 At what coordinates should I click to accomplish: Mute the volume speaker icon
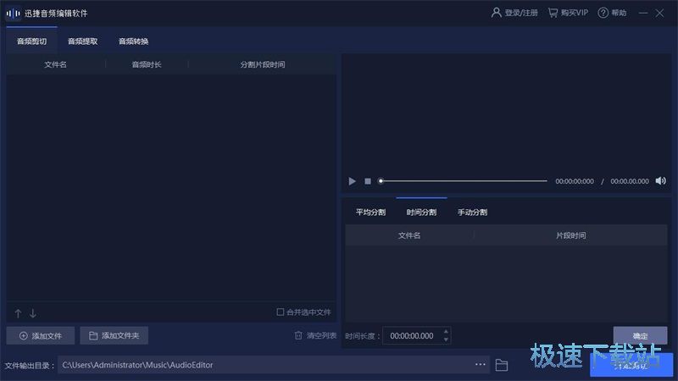(661, 180)
